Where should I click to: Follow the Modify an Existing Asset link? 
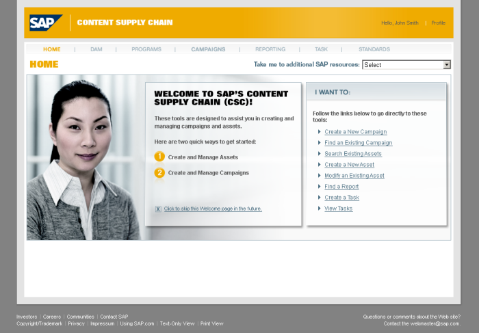tap(354, 176)
